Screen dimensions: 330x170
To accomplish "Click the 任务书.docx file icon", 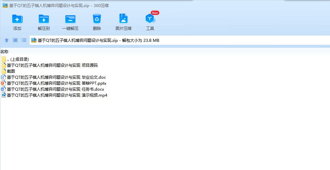I will coord(4,89).
